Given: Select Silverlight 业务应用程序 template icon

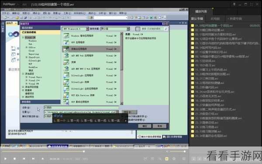Looking at the screenshot, I should click(66, 88).
